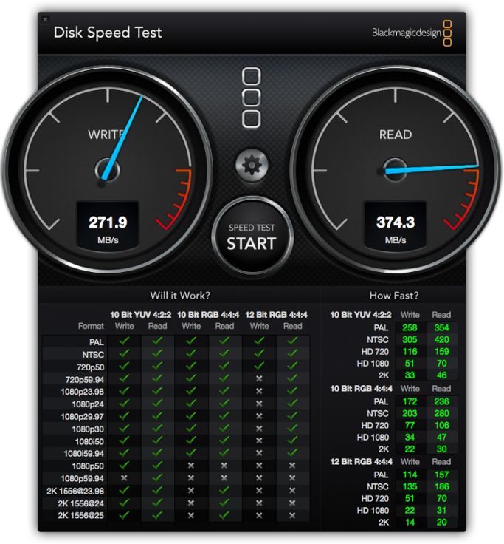Click 12 Bit RGB PAL write value 114

point(410,475)
